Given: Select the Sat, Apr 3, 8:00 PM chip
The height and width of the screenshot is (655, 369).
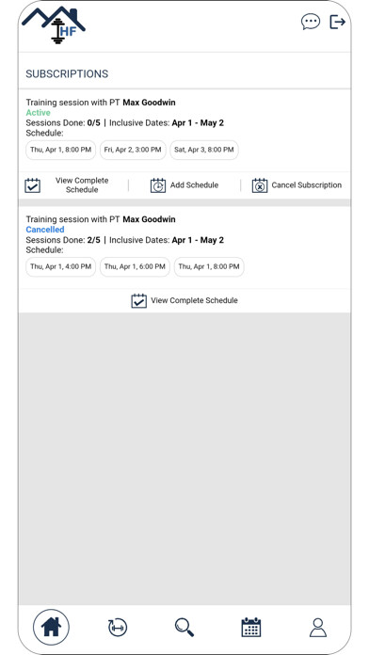Looking at the screenshot, I should [x=204, y=150].
